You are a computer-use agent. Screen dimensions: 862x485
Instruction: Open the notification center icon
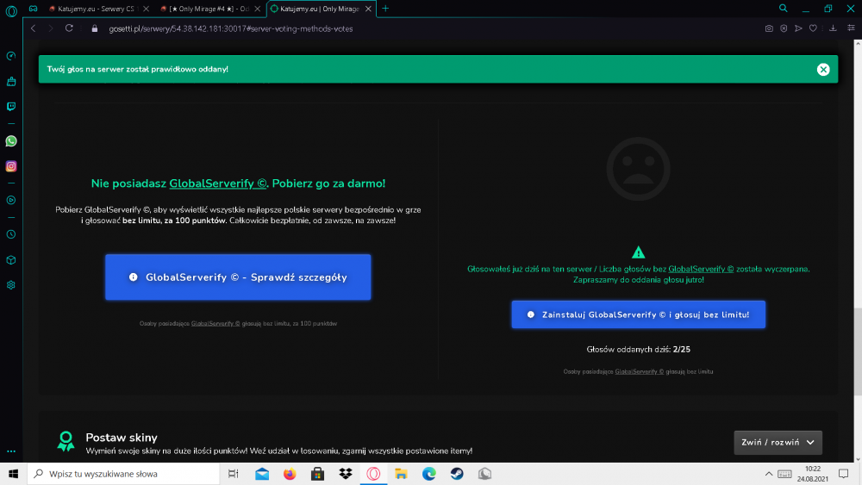click(843, 474)
